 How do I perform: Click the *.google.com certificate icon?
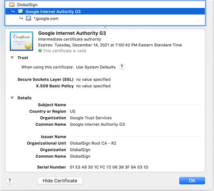[28, 18]
